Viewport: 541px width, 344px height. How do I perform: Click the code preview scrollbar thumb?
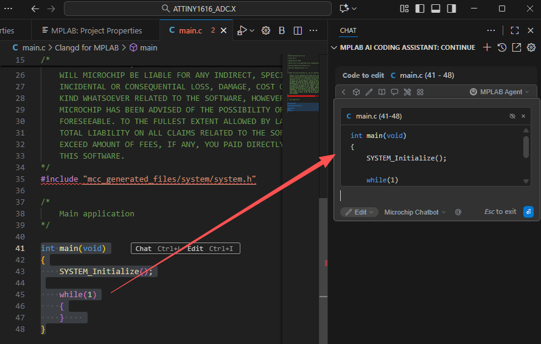coord(526,147)
